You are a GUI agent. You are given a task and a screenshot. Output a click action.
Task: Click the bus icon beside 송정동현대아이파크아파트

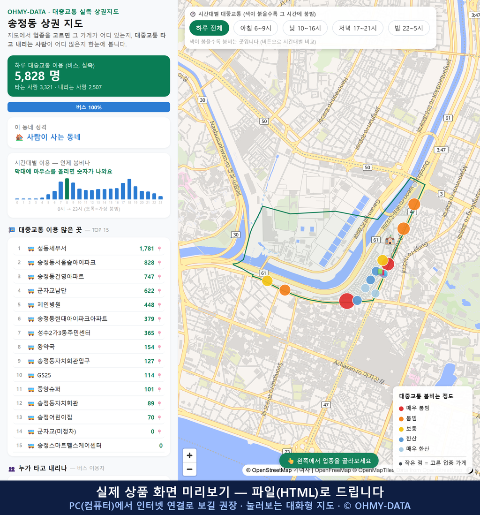point(31,319)
